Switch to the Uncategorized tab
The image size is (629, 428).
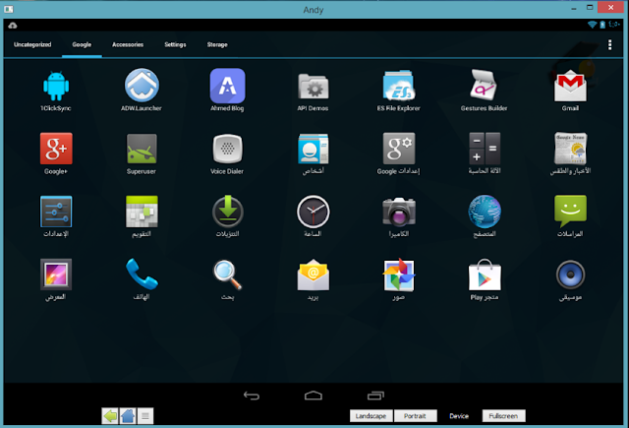[x=32, y=44]
